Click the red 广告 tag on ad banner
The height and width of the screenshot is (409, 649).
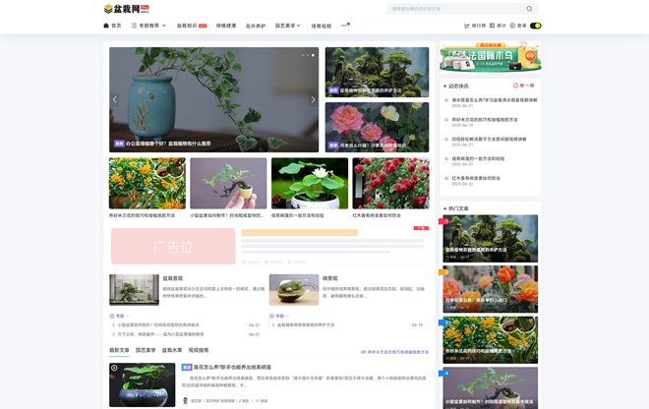421,228
